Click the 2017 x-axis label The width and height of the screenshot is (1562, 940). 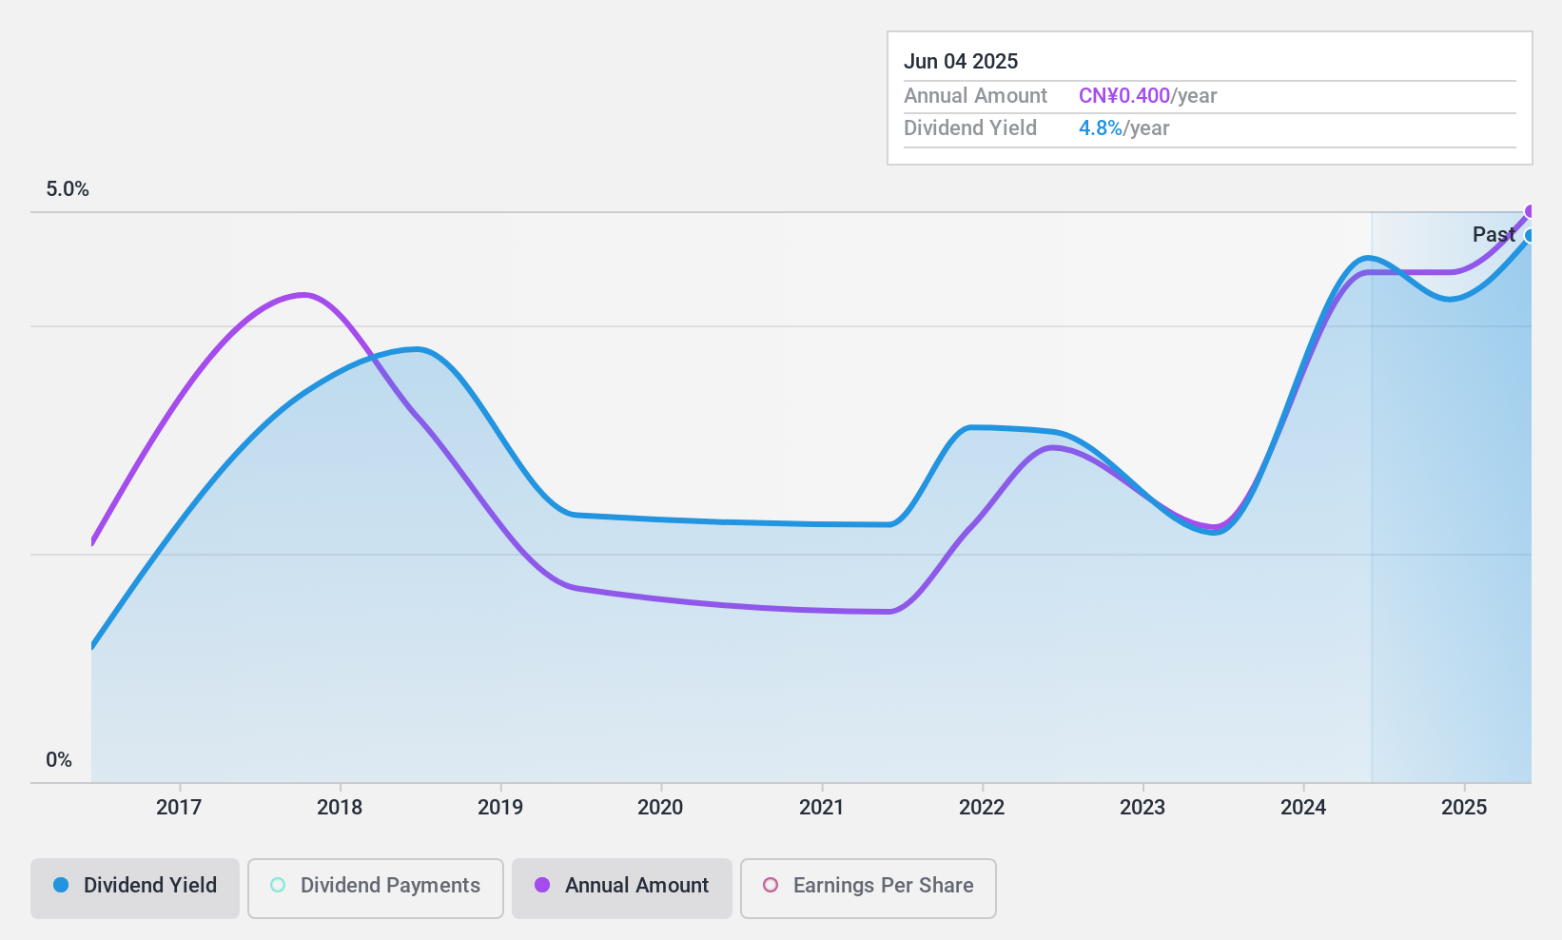tap(179, 808)
